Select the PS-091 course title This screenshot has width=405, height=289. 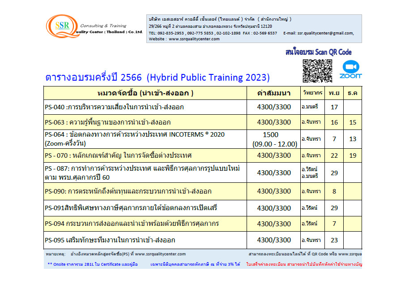(131, 208)
